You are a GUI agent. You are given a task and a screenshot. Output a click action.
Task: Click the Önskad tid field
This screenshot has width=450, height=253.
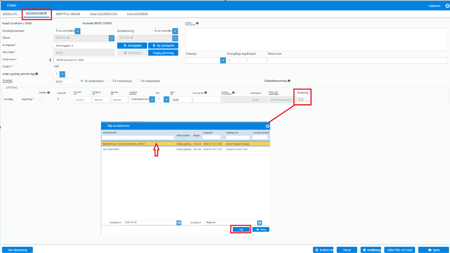point(83,100)
